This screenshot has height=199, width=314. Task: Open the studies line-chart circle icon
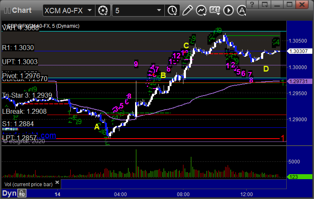pyautogui.click(x=201, y=10)
